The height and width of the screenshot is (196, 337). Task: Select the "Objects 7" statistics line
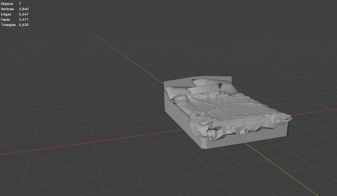click(11, 4)
